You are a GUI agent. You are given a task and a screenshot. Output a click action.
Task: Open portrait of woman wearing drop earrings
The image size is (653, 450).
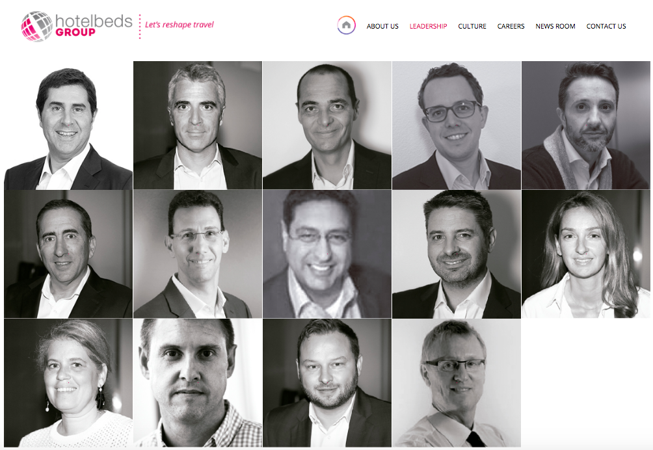(x=68, y=383)
